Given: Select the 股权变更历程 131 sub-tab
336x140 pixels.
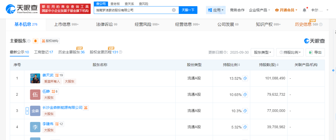Looking at the screenshot, I should tap(104, 52).
